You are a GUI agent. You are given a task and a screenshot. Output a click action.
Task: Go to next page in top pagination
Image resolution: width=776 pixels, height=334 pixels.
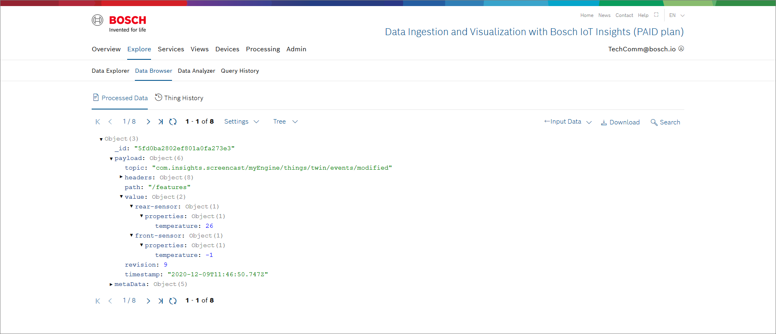[148, 122]
